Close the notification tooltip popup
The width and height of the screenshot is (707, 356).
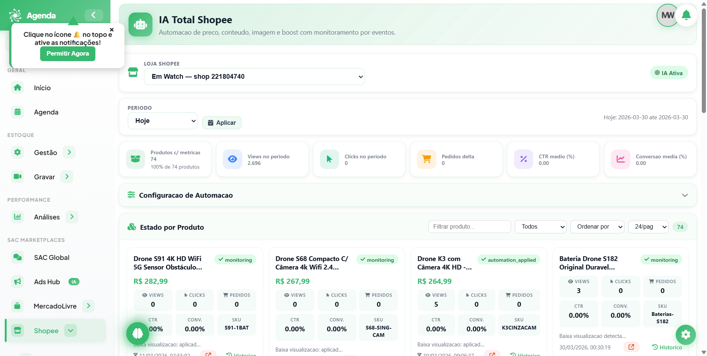click(x=112, y=29)
